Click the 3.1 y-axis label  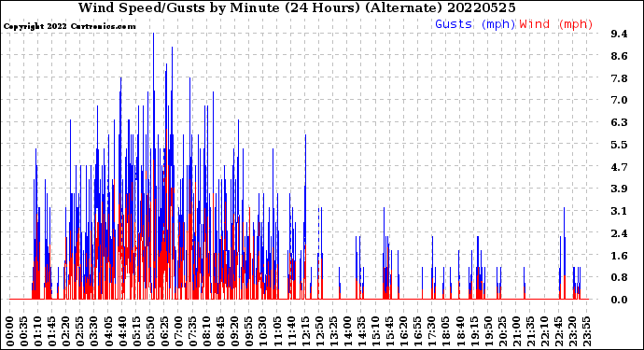coord(620,211)
